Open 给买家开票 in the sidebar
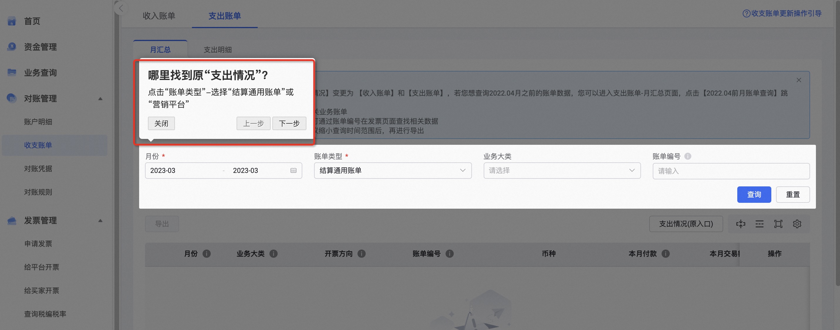 42,291
